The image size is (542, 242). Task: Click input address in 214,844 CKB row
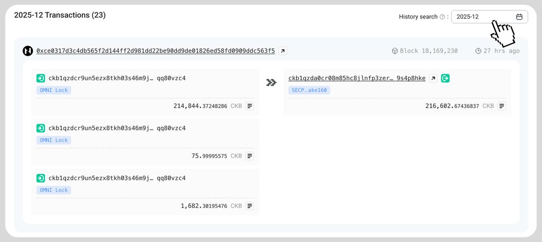(117, 78)
